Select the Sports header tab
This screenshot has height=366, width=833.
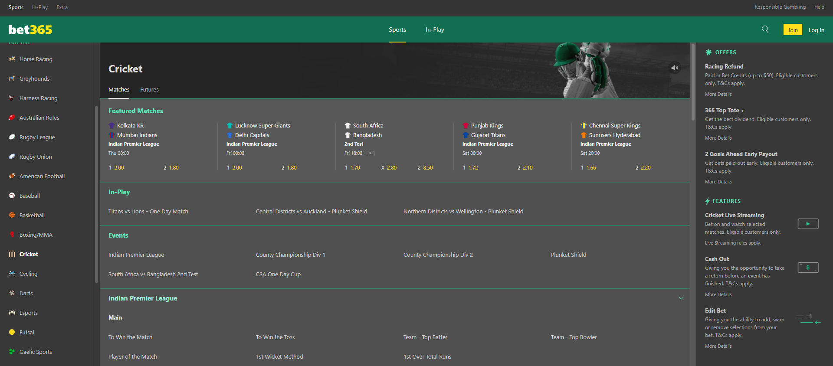point(397,29)
